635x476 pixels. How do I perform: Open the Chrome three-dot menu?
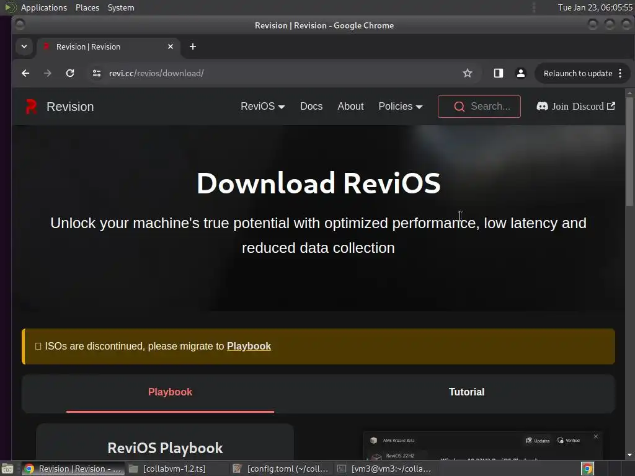[x=620, y=73]
